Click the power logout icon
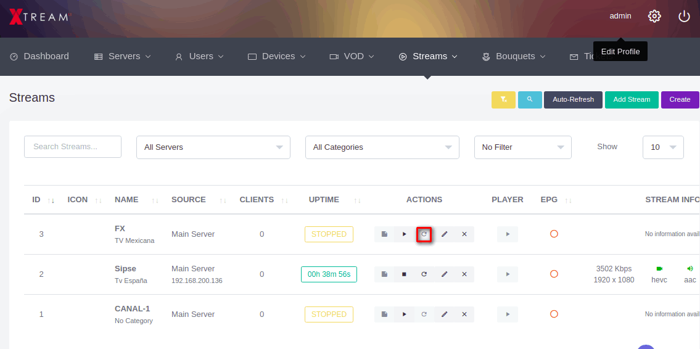 click(684, 16)
